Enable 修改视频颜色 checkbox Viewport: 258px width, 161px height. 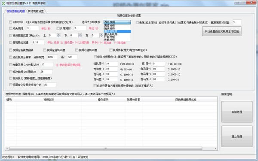[95, 57]
